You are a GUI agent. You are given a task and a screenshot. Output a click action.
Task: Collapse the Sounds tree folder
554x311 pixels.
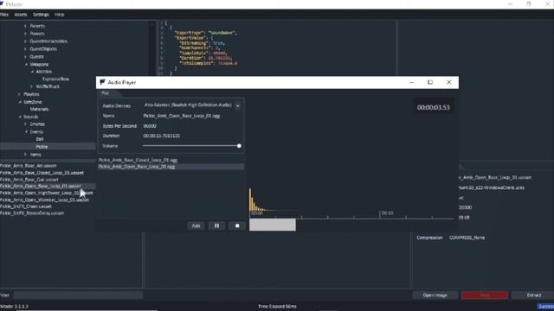(x=20, y=117)
